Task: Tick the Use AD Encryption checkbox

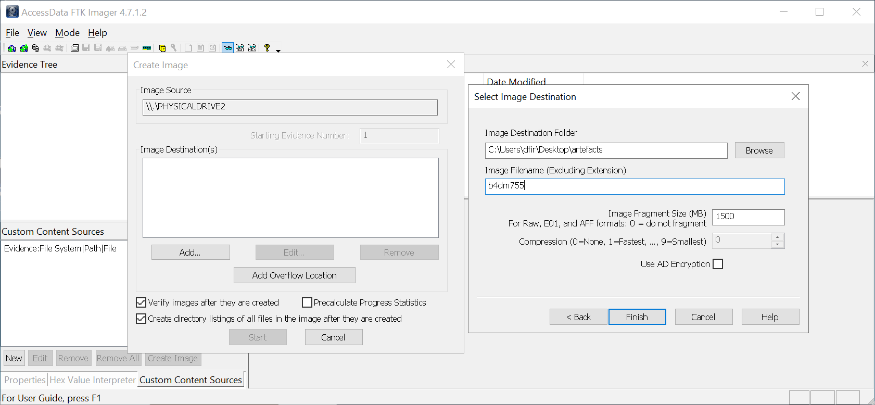Action: point(718,264)
